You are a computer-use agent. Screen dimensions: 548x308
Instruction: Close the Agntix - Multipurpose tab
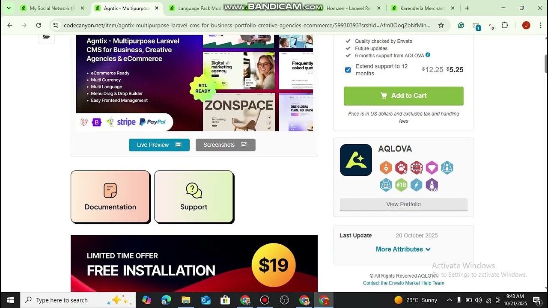(157, 8)
